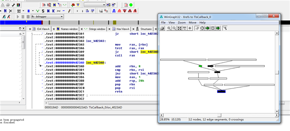Click the zoom out magnifier in WinGraph32
290x131 pixels.
tap(174, 28)
